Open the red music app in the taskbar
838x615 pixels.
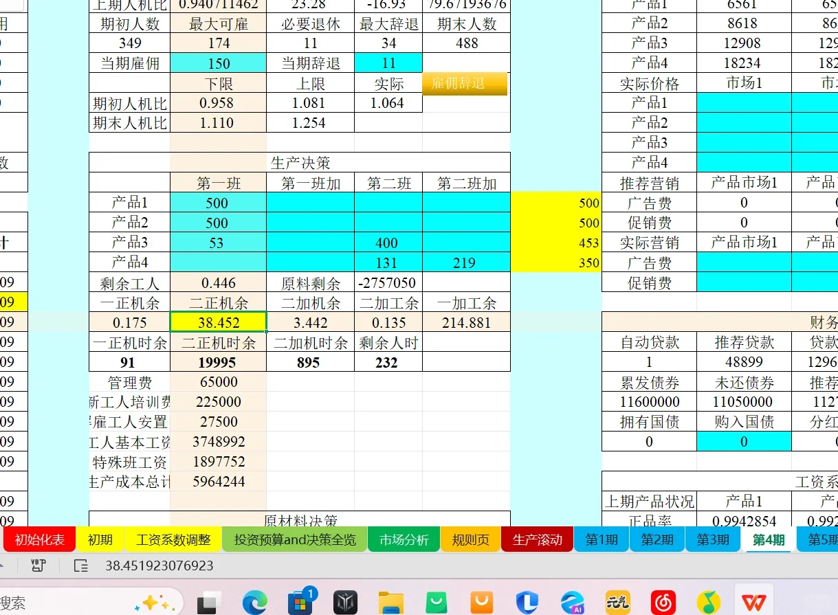pos(662,601)
